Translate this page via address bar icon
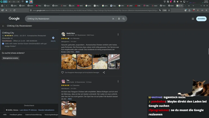209x118 pixels. 160,10
